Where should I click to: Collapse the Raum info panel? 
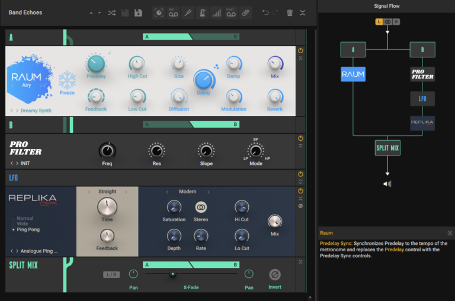(x=450, y=233)
